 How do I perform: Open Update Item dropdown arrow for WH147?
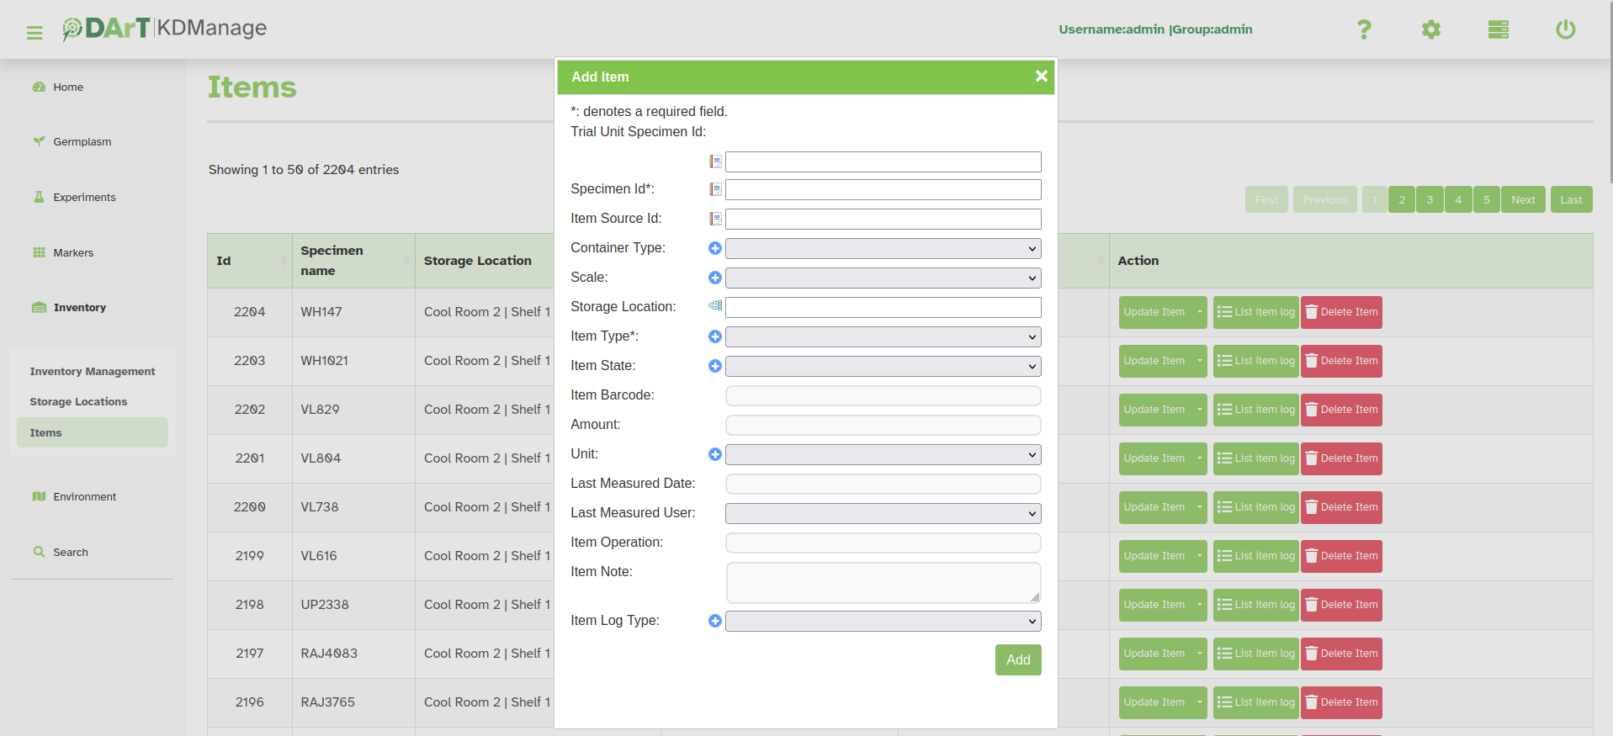click(x=1199, y=312)
